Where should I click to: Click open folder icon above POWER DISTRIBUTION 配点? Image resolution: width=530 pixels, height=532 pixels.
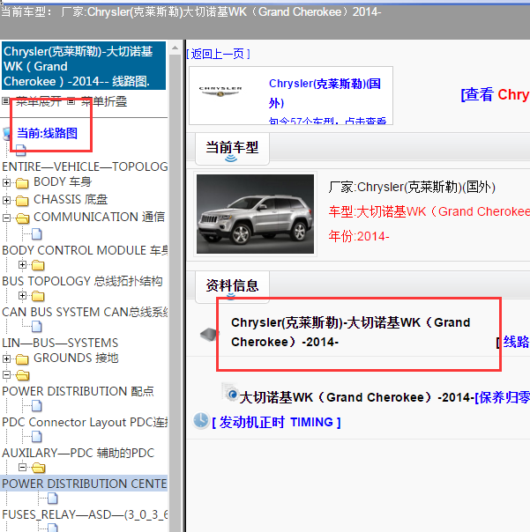pyautogui.click(x=23, y=375)
